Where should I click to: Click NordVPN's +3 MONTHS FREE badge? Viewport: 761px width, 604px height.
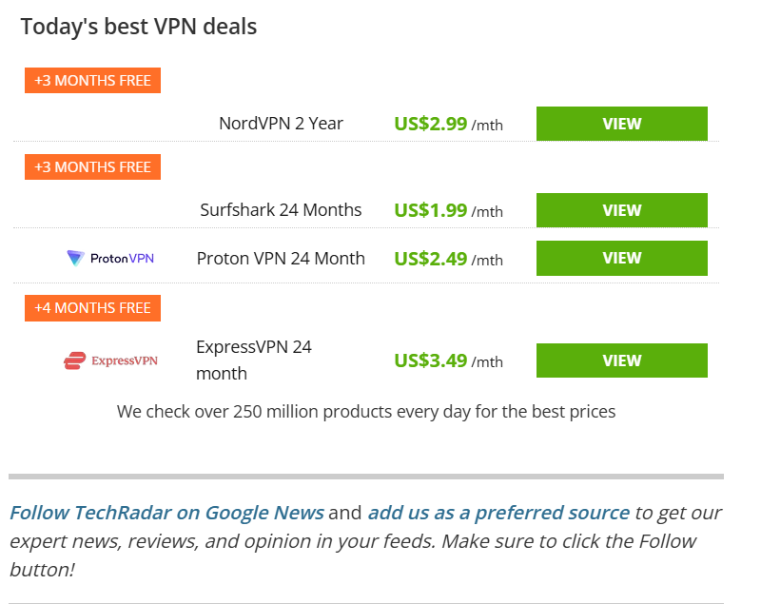click(93, 81)
